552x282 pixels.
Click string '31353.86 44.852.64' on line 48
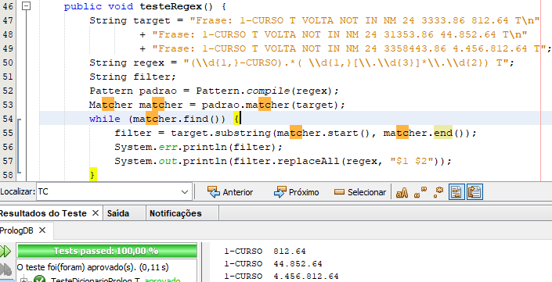pos(441,34)
